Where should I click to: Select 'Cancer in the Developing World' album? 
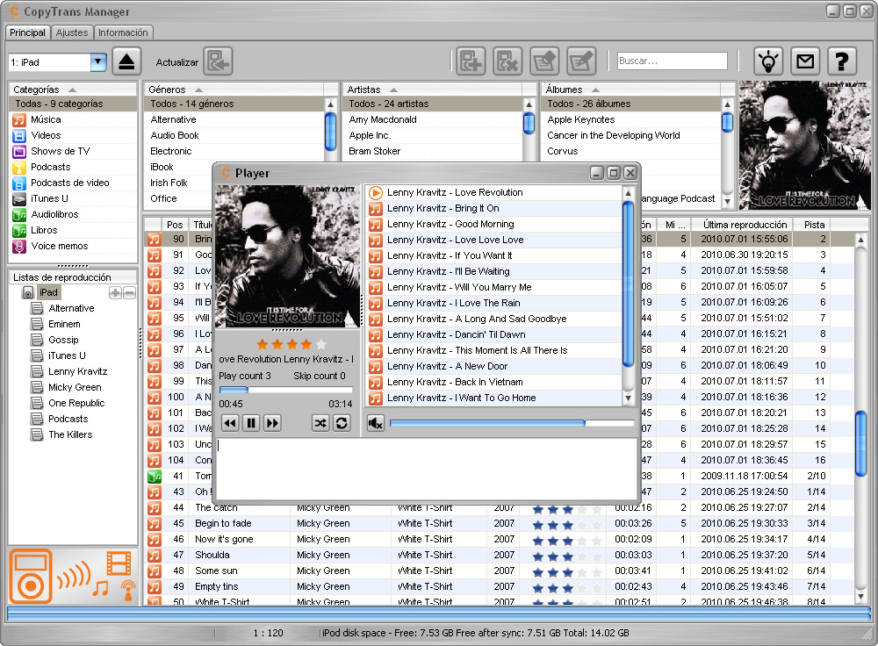(x=613, y=135)
